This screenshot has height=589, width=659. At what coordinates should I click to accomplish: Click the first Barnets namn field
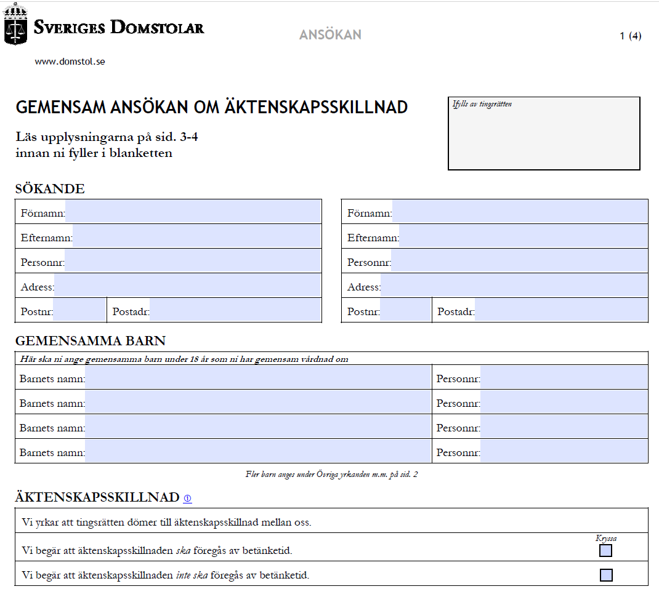(x=258, y=377)
